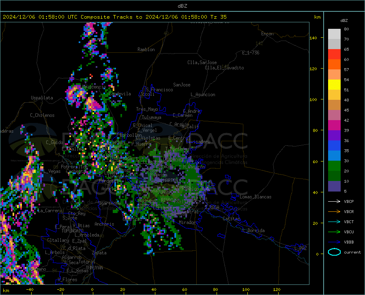Click the 'Tulumaya' map label
Screen dimensions: 365x295
(152, 117)
